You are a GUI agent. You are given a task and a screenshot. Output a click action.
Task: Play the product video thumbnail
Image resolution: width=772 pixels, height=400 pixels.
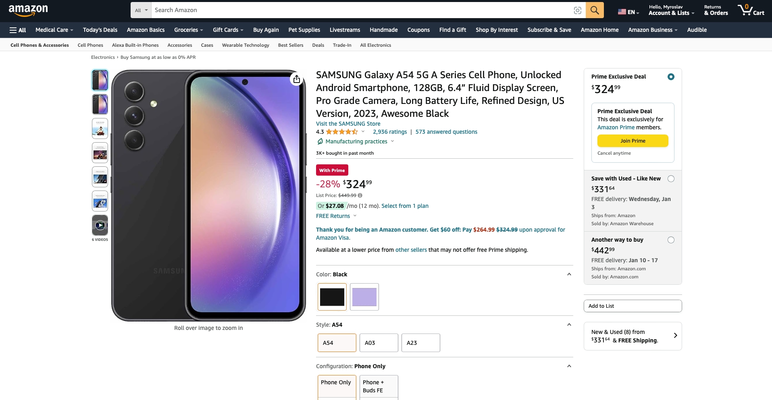(x=100, y=225)
